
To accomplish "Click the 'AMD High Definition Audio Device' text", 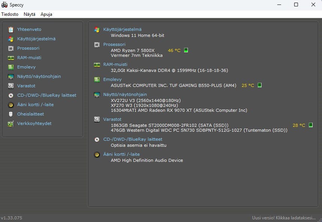I will click(147, 160).
